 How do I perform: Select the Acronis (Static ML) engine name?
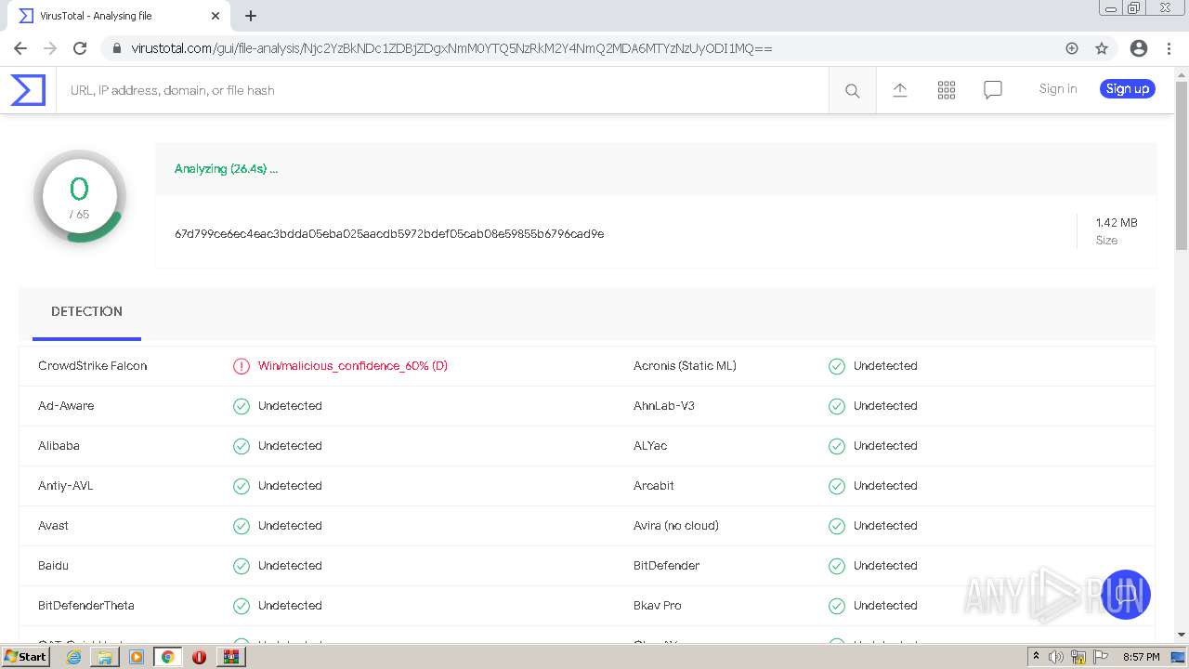click(x=685, y=366)
